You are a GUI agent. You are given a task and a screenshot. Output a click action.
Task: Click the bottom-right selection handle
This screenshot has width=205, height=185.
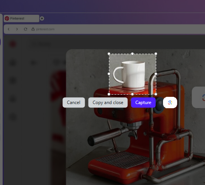(x=156, y=94)
